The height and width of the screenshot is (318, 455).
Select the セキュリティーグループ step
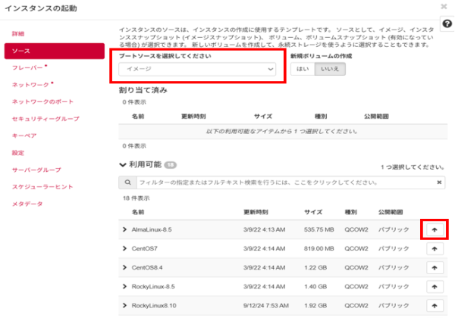coord(45,119)
